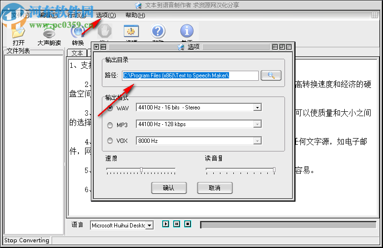Screen dimensions: 383x248
Task: Maximize the 选项 dialog
Action: [x=282, y=47]
